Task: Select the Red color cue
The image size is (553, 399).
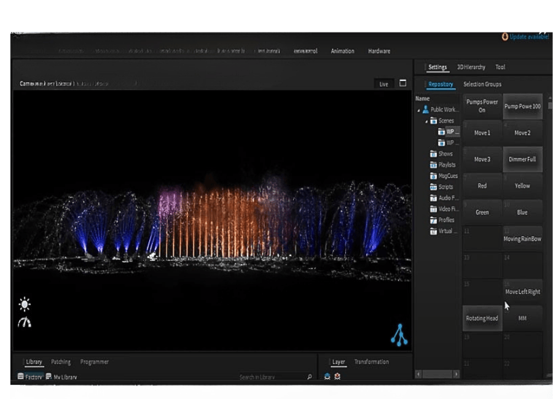Action: [x=482, y=186]
